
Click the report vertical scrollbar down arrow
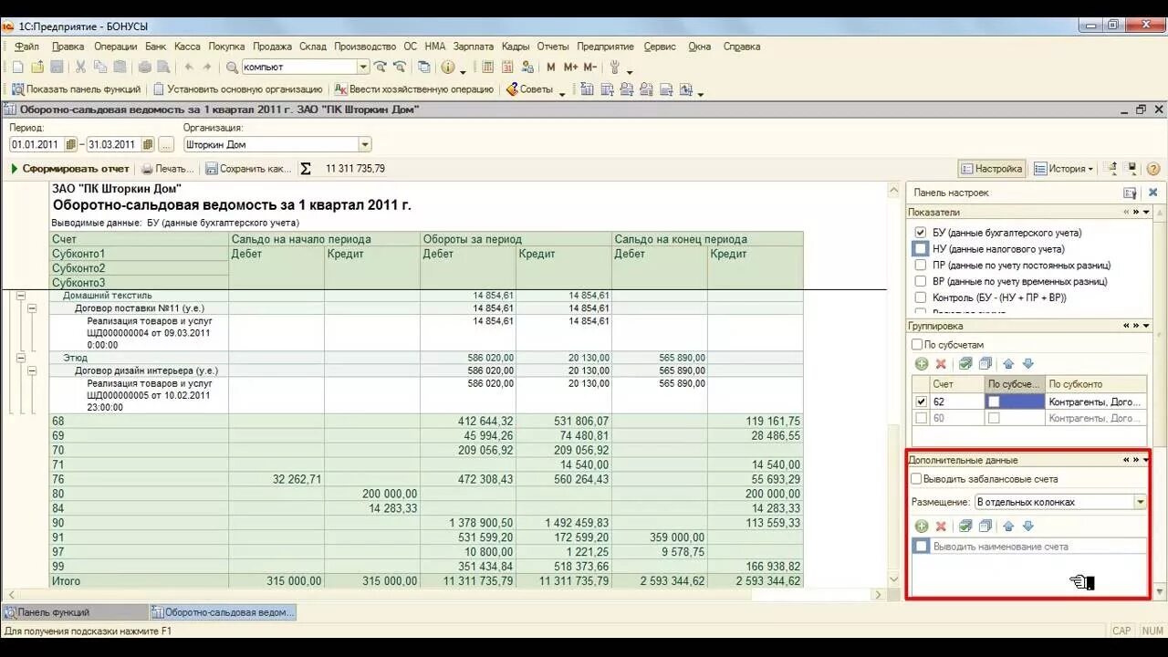893,579
